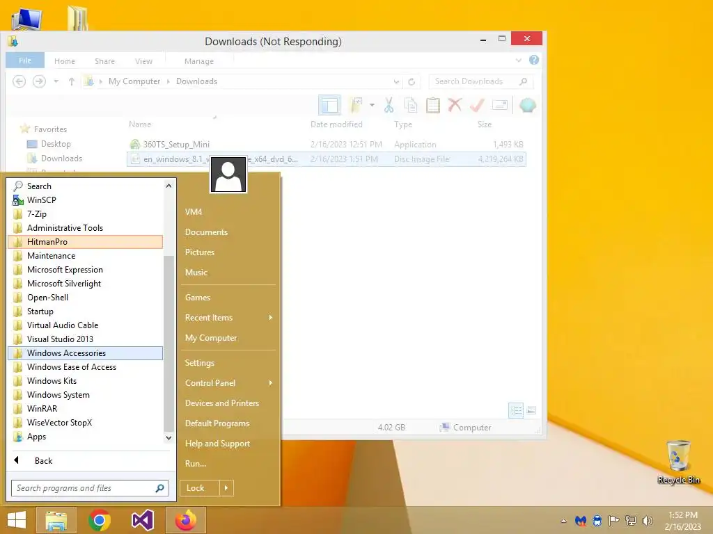
Task: Click the cut scissors icon in Explorer toolbar
Action: click(389, 106)
